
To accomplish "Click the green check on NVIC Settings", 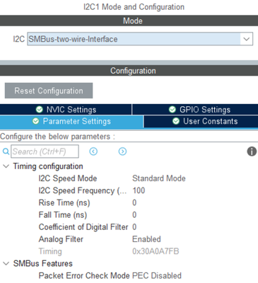I will (39, 110).
